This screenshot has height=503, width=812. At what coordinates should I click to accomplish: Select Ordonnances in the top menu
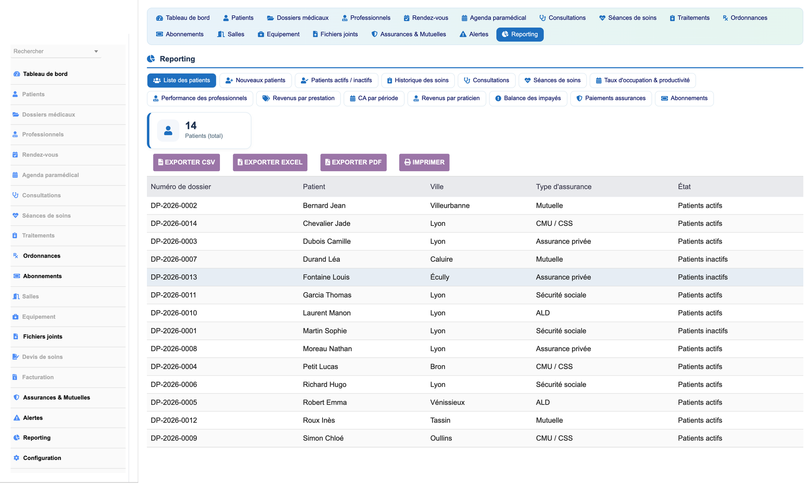point(745,18)
